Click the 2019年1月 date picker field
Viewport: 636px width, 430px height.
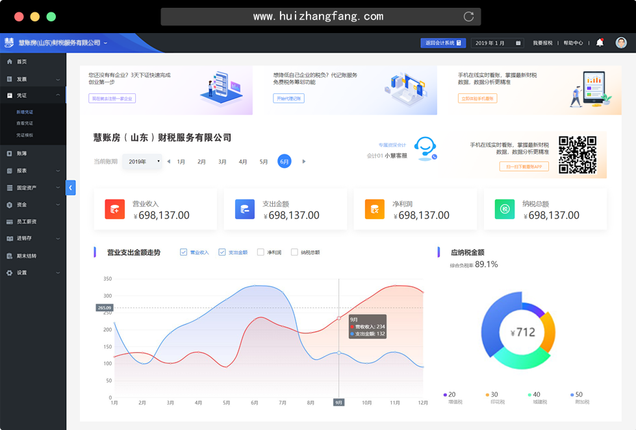tap(497, 43)
